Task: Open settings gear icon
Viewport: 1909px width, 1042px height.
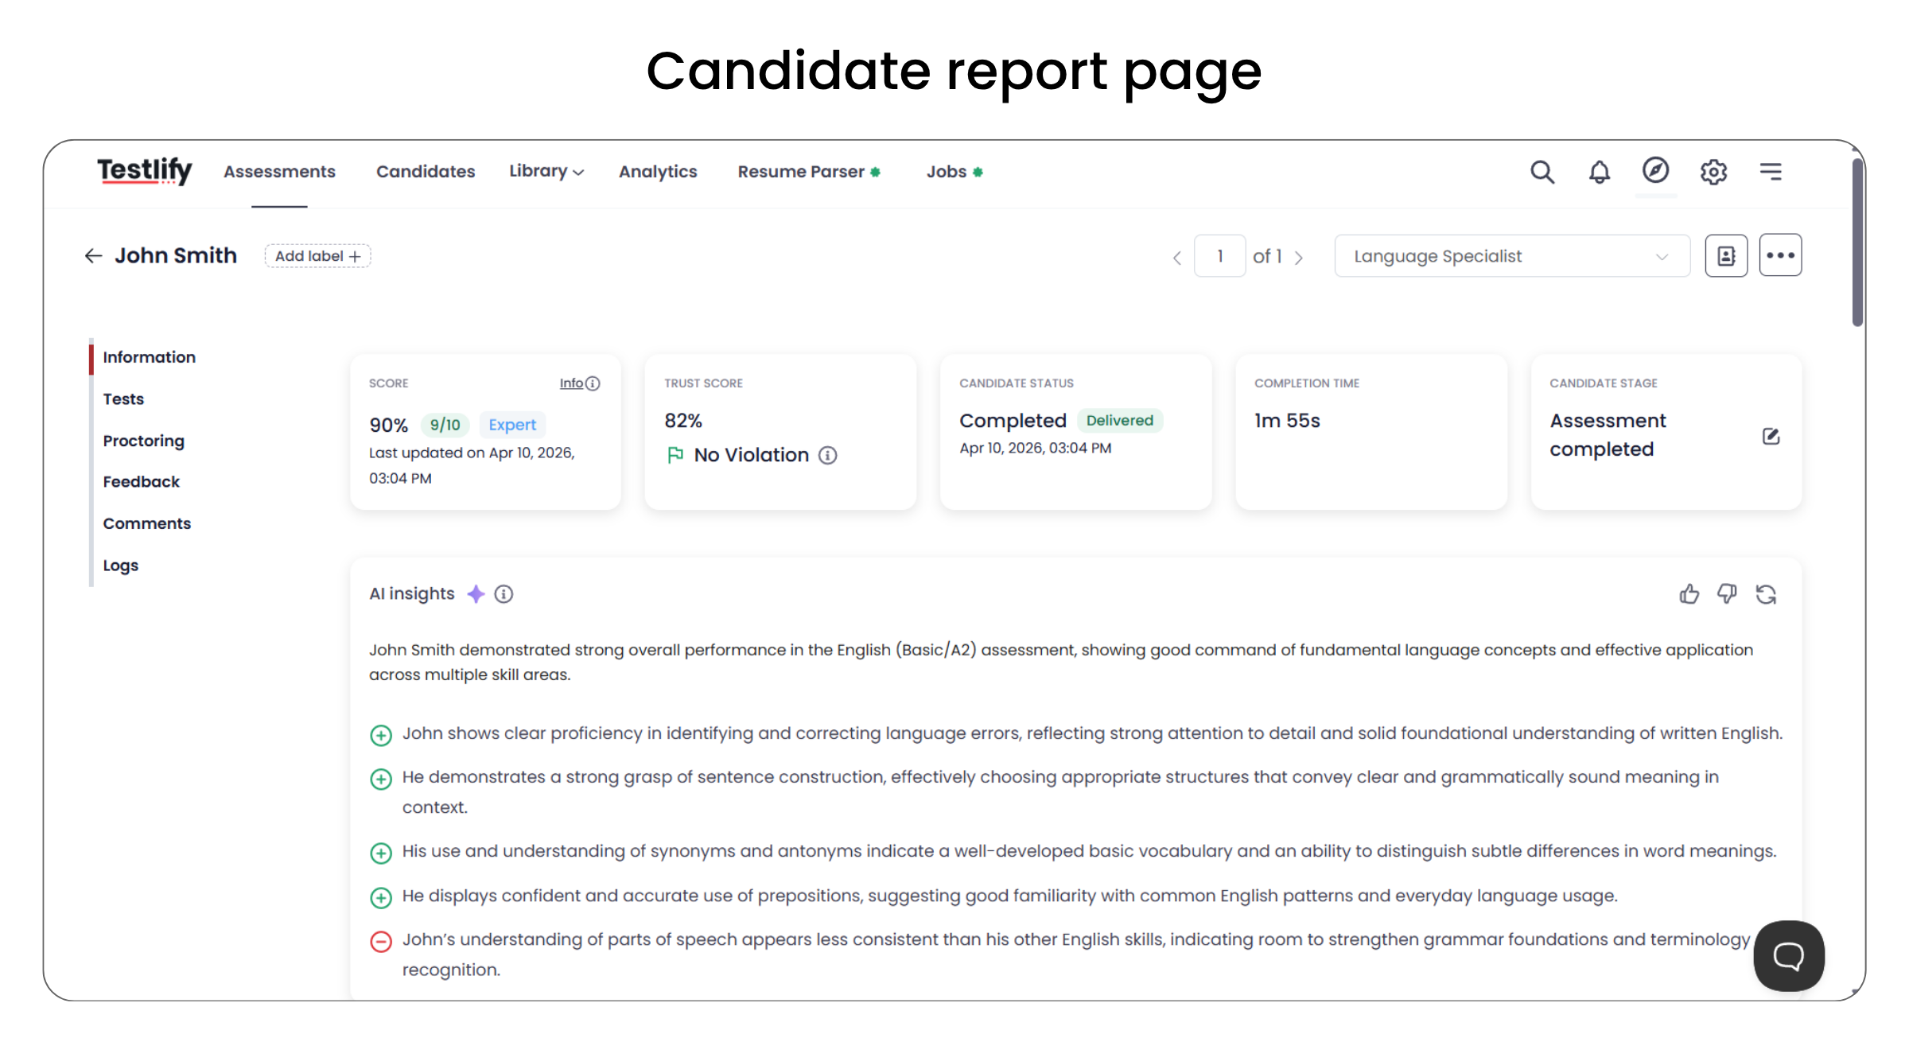Action: [x=1713, y=172]
